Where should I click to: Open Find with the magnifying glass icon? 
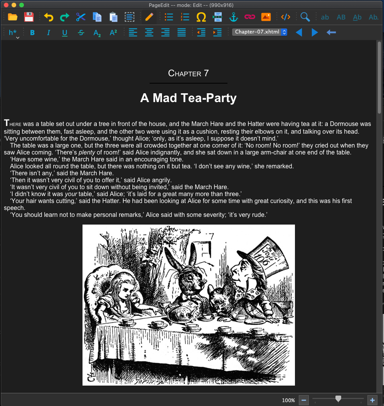click(x=305, y=17)
